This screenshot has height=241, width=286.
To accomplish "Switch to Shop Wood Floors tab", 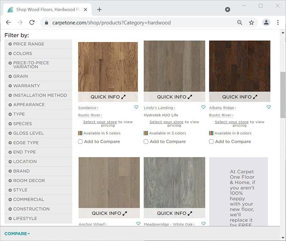I will (x=47, y=9).
